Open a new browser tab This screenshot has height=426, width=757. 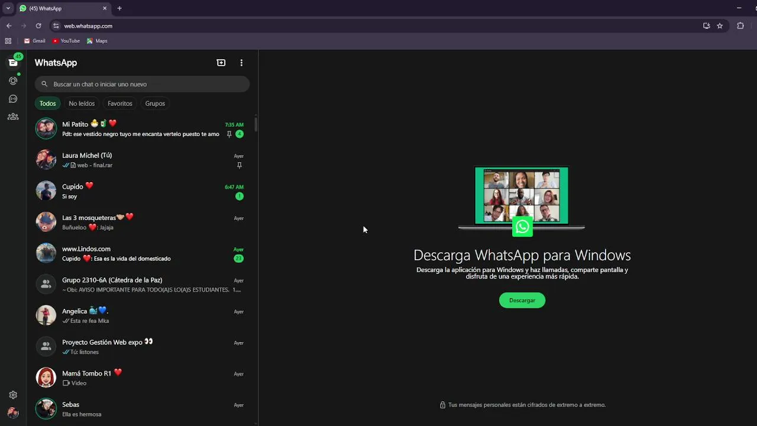point(119,8)
